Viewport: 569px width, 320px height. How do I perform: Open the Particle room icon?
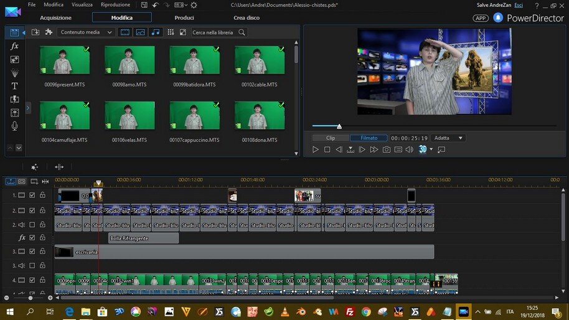pos(14,73)
